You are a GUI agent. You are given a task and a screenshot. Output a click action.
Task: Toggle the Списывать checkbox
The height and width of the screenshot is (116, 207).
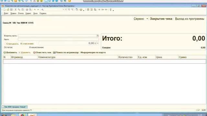pos(5,44)
